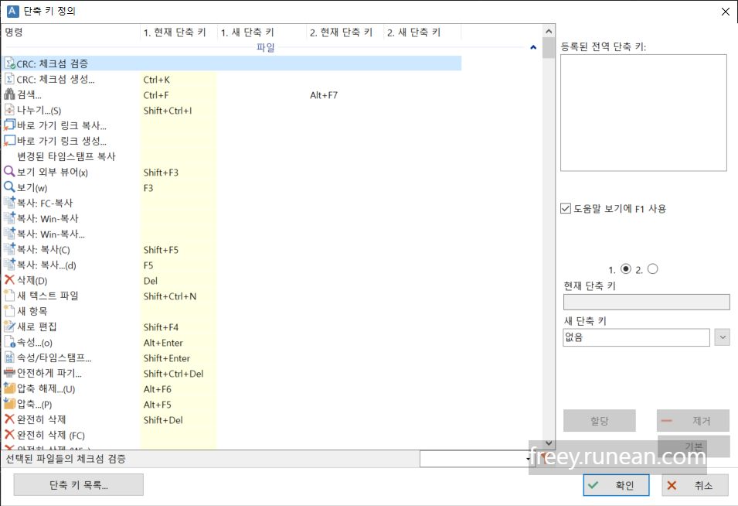
Task: Click the Ctrl+F shortcut cell
Action: pos(179,95)
